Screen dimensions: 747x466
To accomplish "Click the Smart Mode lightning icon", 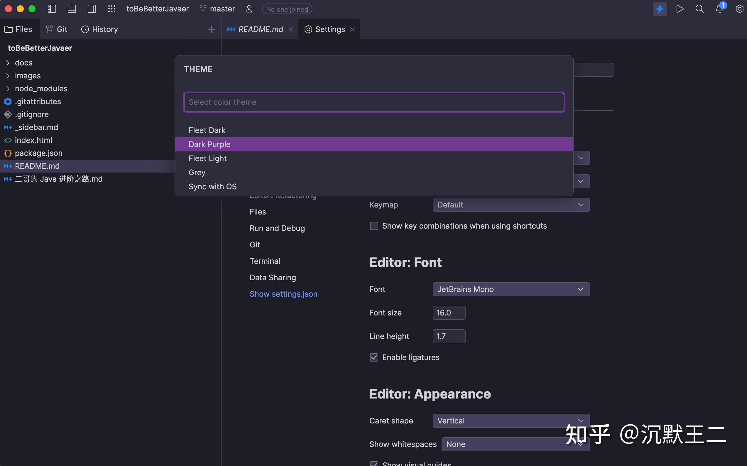I will click(x=660, y=9).
